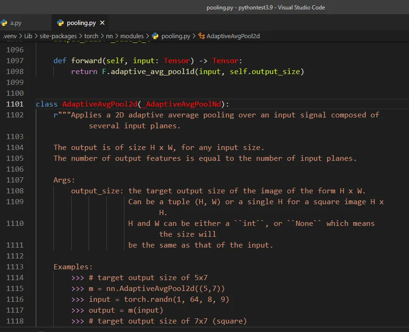
Task: Click 'The output is of size H x W' line
Action: click(x=159, y=148)
